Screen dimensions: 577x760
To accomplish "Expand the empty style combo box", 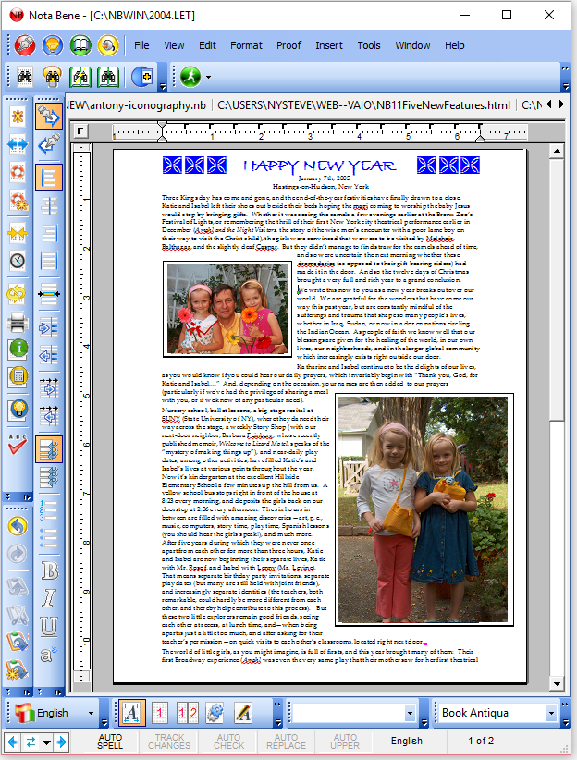I will pos(409,713).
